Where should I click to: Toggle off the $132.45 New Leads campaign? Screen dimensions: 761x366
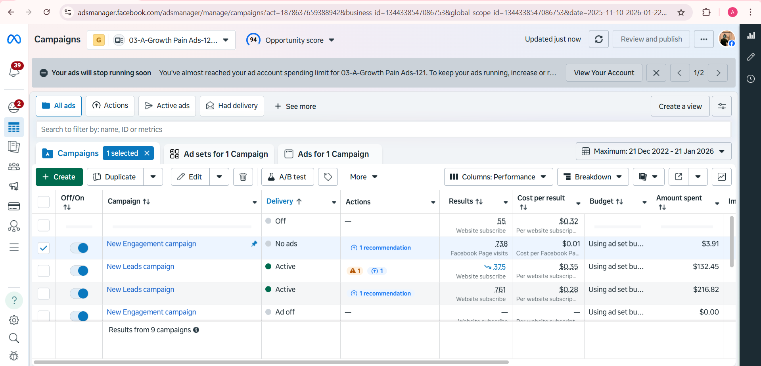(79, 271)
